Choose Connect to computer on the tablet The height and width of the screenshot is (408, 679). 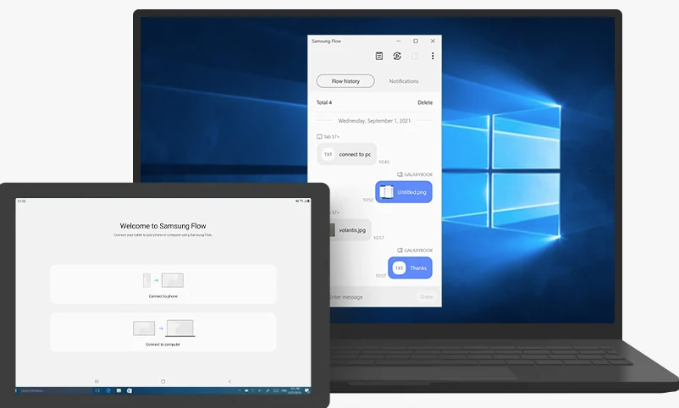tap(163, 332)
